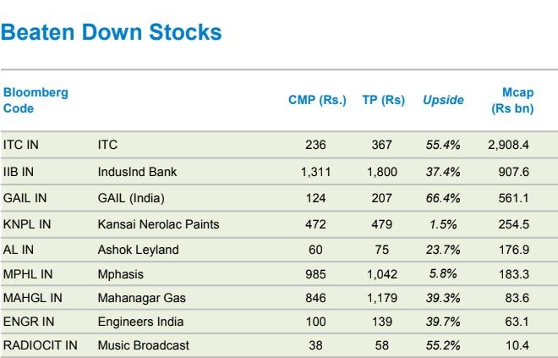Select the Bloomberg Code column header
558x358 pixels.
(x=36, y=100)
